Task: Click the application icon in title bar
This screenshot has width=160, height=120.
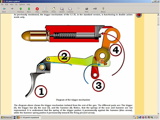Action: tap(1, 1)
